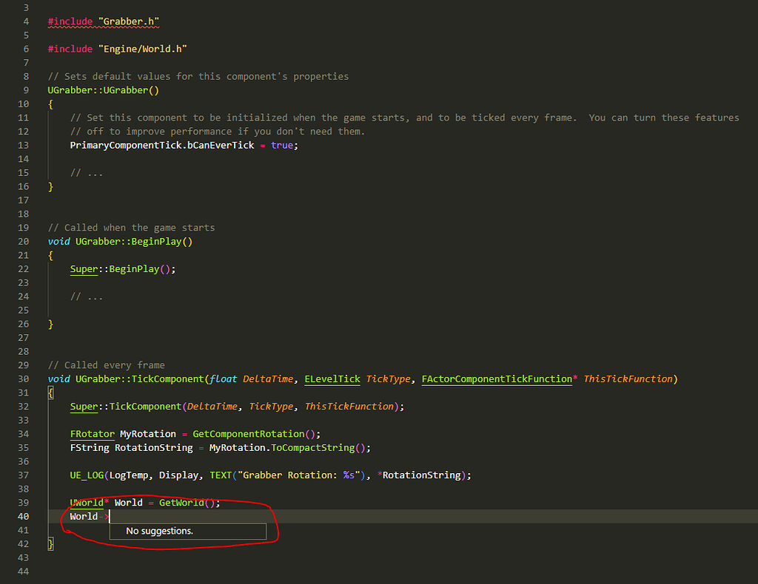Click the UWorld type on line 39
This screenshot has height=584, width=758.
point(87,503)
